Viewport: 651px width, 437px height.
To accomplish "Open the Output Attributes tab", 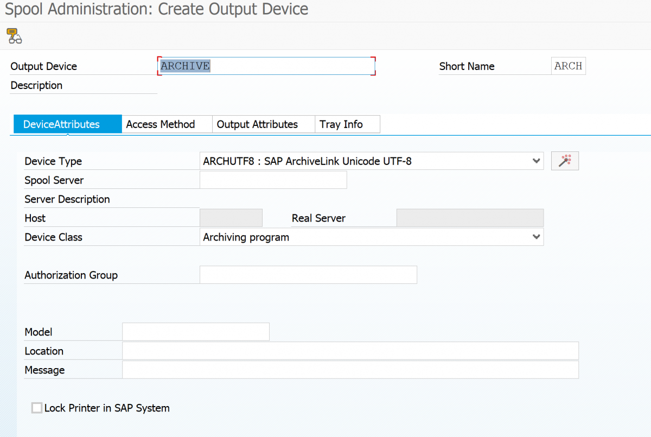I will pos(257,124).
